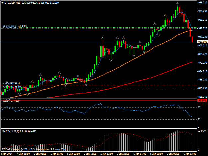Click the 5 Jan 13:00 time axis label
Viewport: 208px width, 156px height.
pos(90,154)
